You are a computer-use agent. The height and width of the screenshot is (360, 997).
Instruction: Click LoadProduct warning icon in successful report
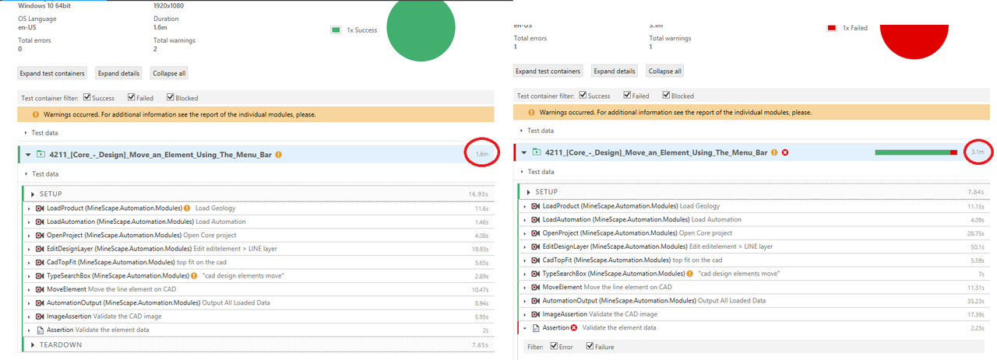click(188, 208)
